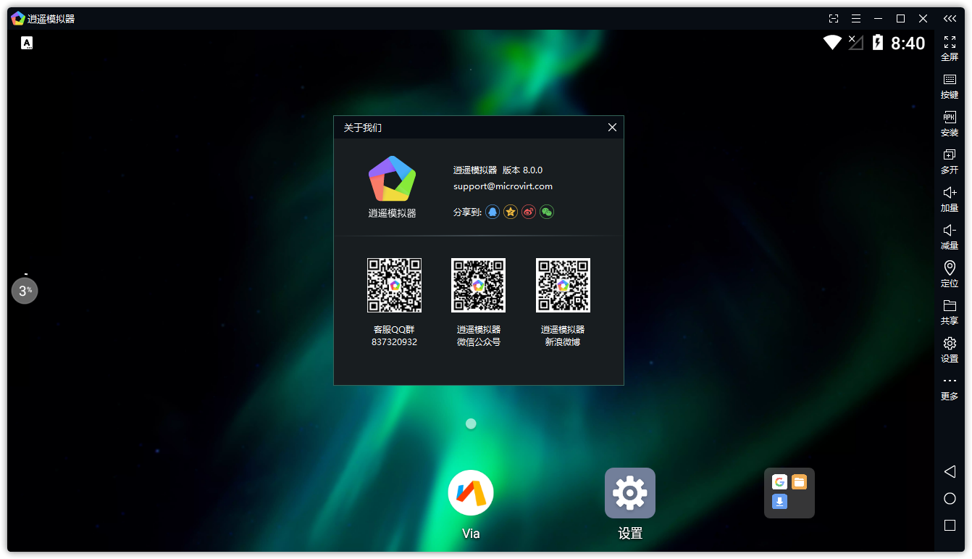This screenshot has height=559, width=972.
Task: Share to QQ icon
Action: [493, 212]
